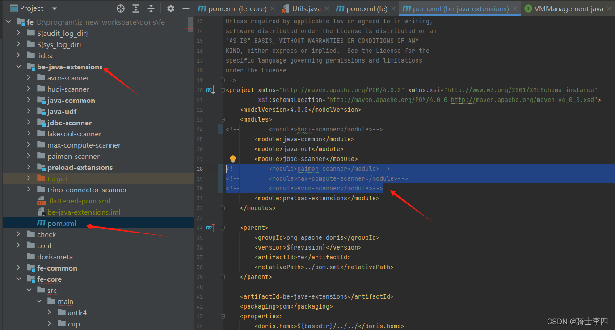615x330 pixels.
Task: Select the cup folder
Action: point(74,324)
